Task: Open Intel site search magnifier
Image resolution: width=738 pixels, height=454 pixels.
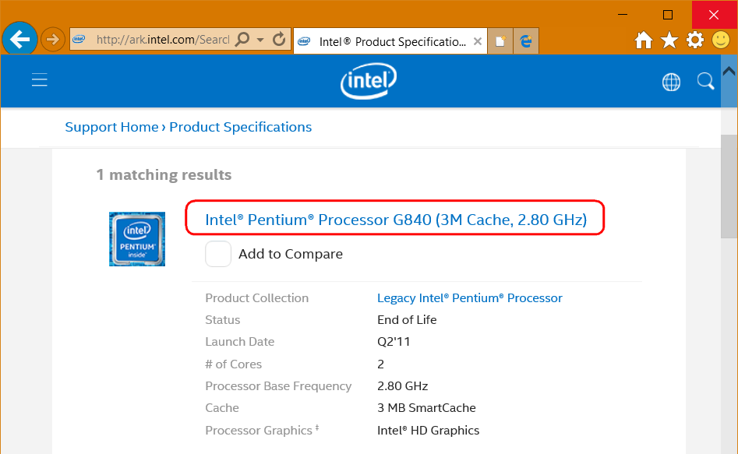Action: (705, 82)
